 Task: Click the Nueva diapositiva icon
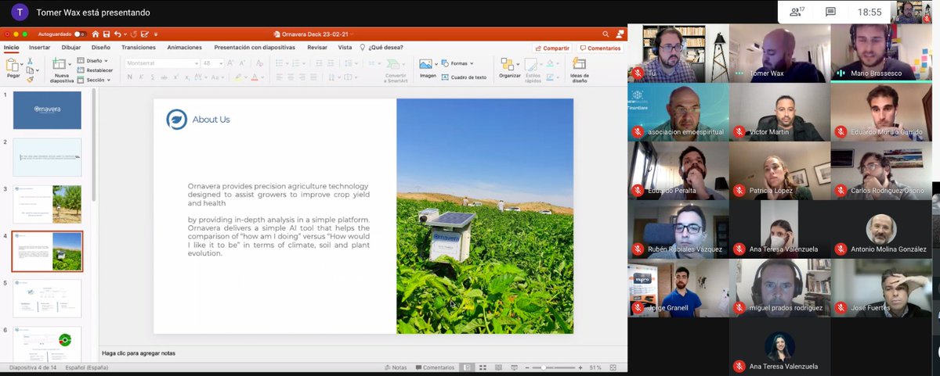point(59,64)
